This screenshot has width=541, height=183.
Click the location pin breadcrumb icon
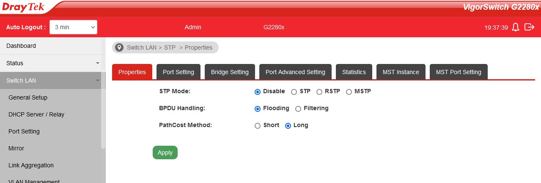click(x=119, y=47)
